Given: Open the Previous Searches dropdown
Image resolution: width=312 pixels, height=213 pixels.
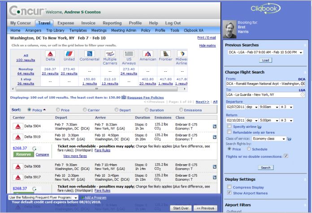Looking at the screenshot, I should 265,52.
